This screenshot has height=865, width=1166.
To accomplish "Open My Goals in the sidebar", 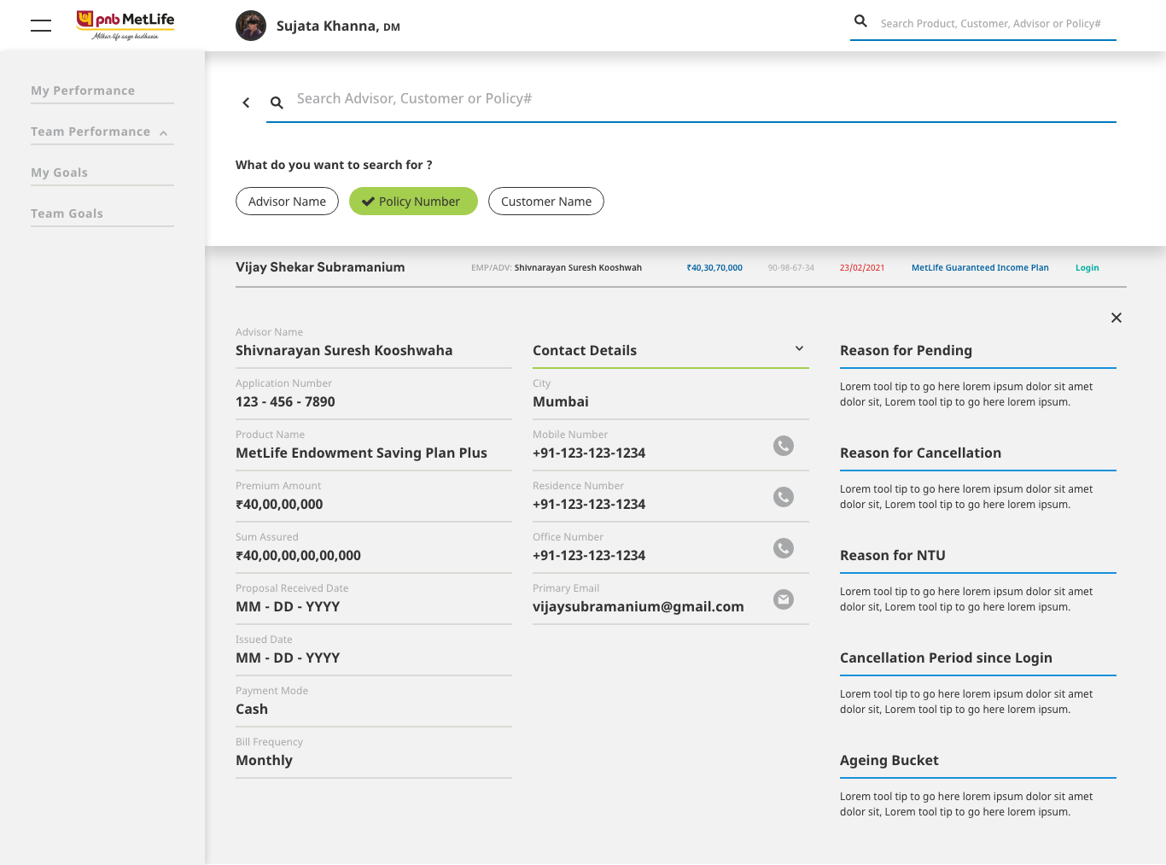I will 59,172.
